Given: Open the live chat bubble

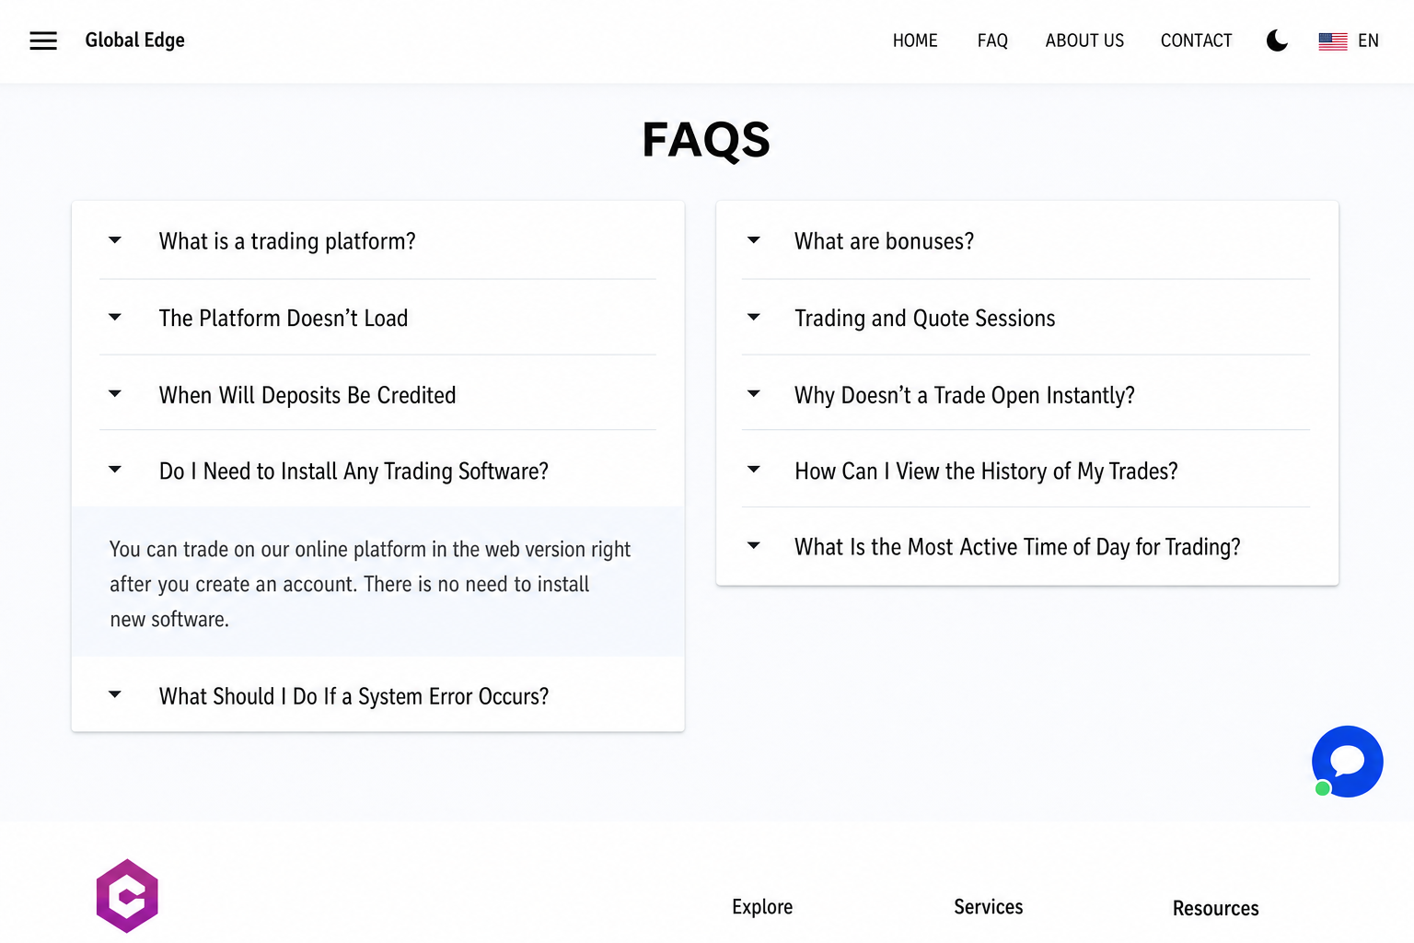Looking at the screenshot, I should (1347, 762).
